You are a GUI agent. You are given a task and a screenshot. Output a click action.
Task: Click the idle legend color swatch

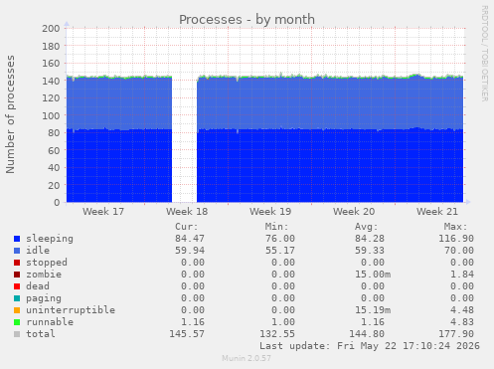[x=17, y=251]
